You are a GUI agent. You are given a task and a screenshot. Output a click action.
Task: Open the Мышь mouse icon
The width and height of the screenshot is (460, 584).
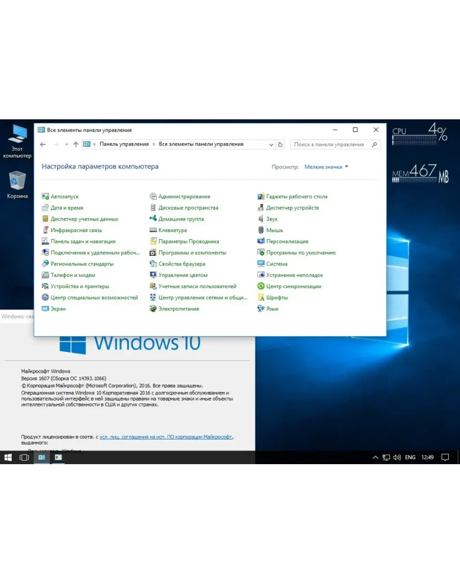click(x=261, y=230)
